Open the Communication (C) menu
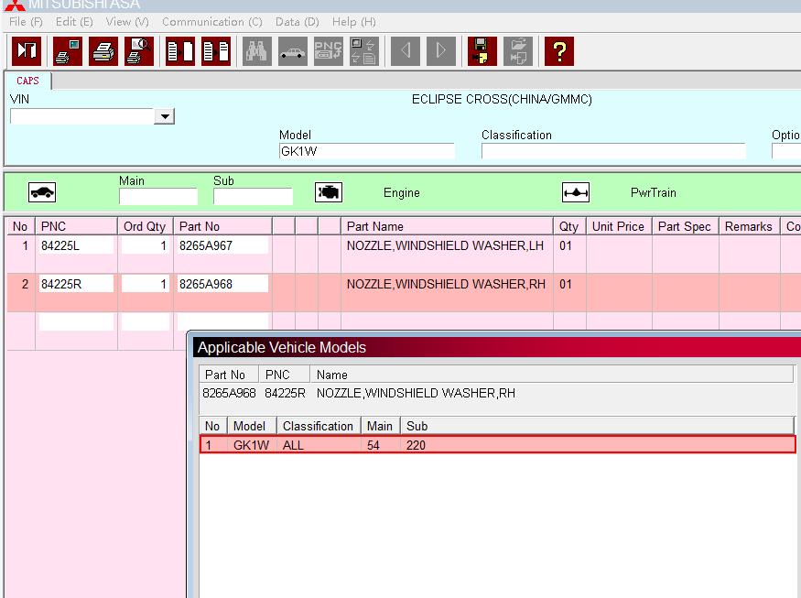This screenshot has height=598, width=801. pos(211,21)
